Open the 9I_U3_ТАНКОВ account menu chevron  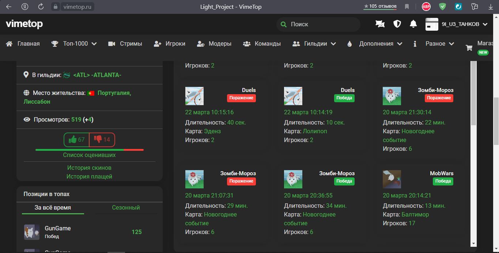[x=485, y=24]
